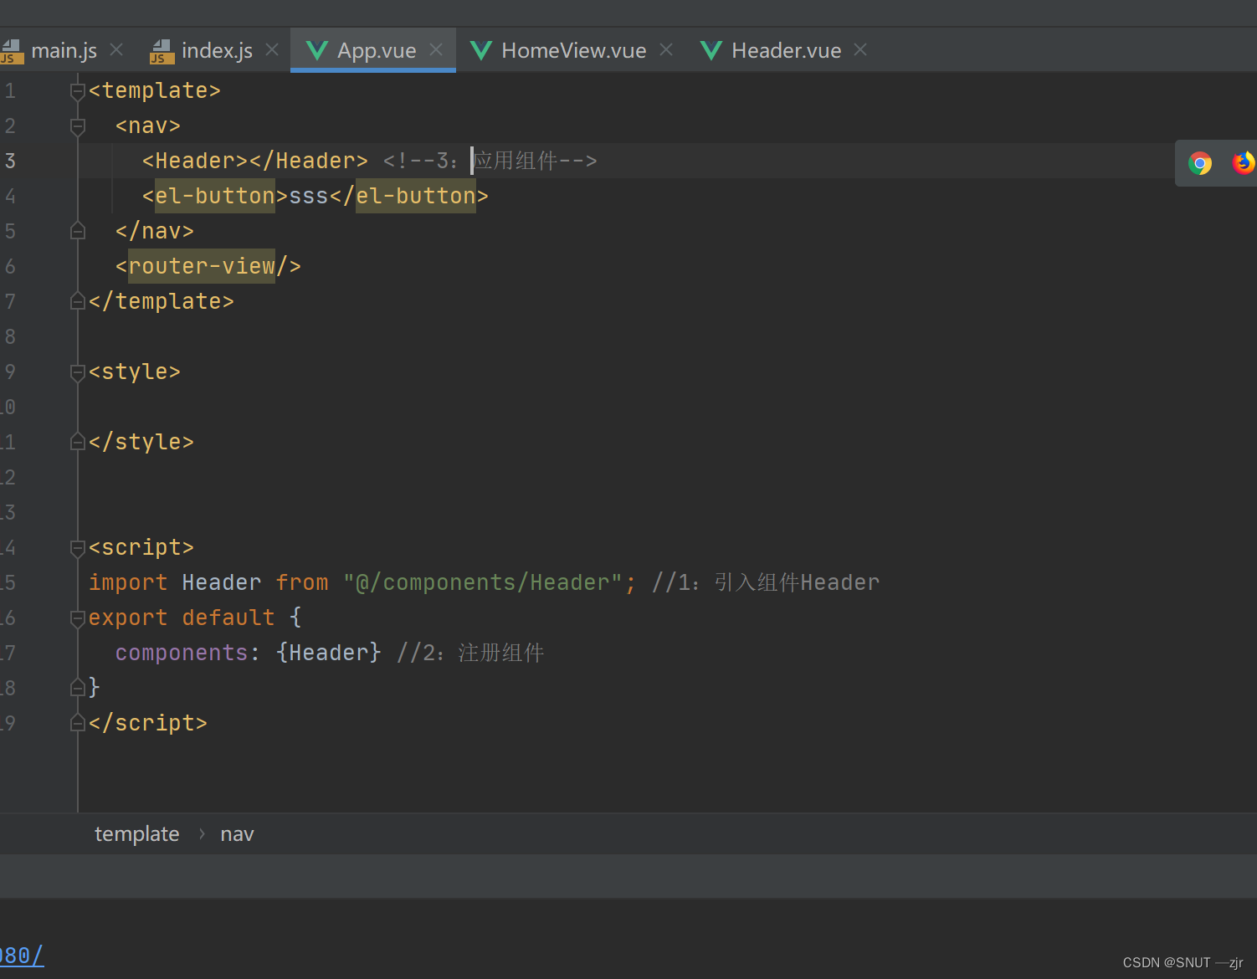Click the Vue icon on App.vue tab
This screenshot has height=979, width=1257.
[317, 51]
